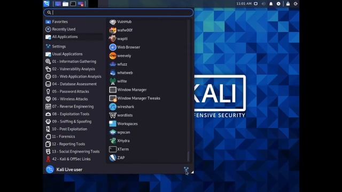
Task: Click the application list scrollbar
Action: click(x=188, y=156)
